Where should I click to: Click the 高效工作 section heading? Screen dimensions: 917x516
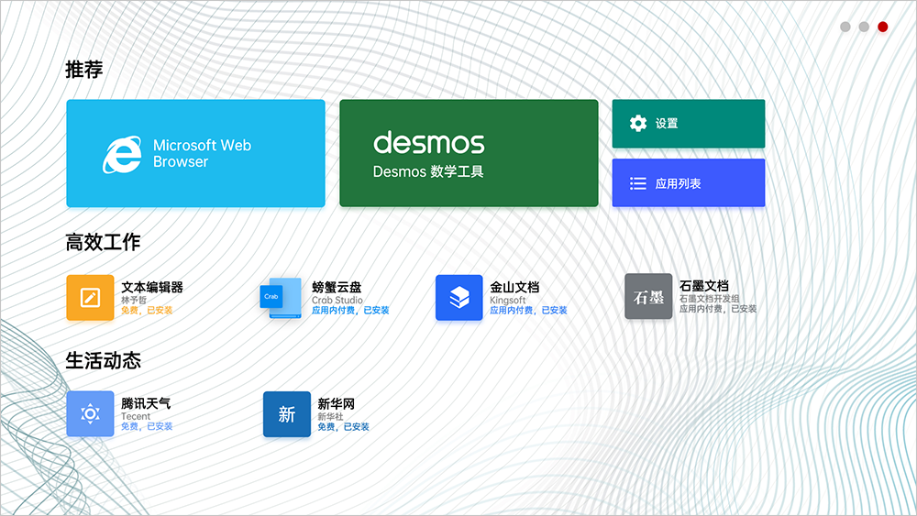coord(103,242)
